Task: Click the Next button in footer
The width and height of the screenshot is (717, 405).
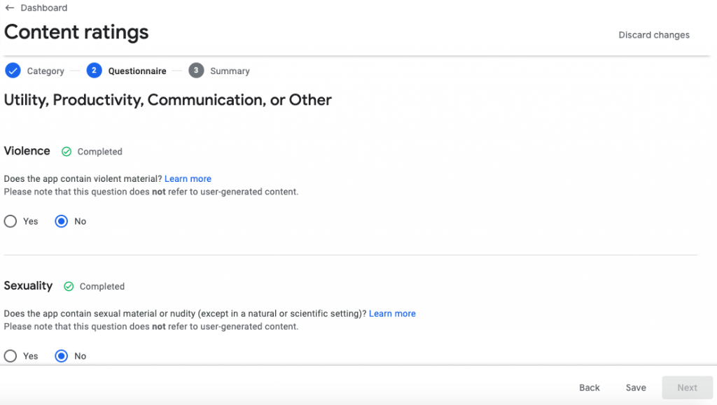Action: [687, 388]
